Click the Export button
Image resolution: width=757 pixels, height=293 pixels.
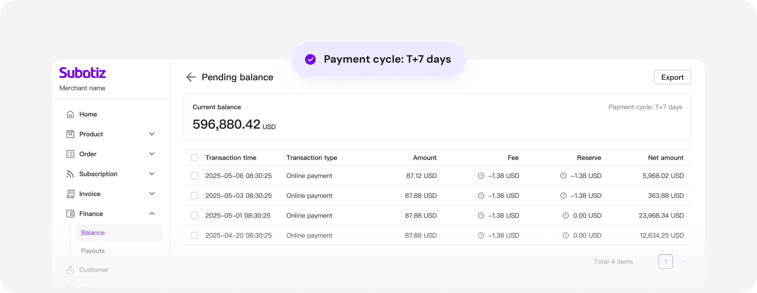[672, 77]
